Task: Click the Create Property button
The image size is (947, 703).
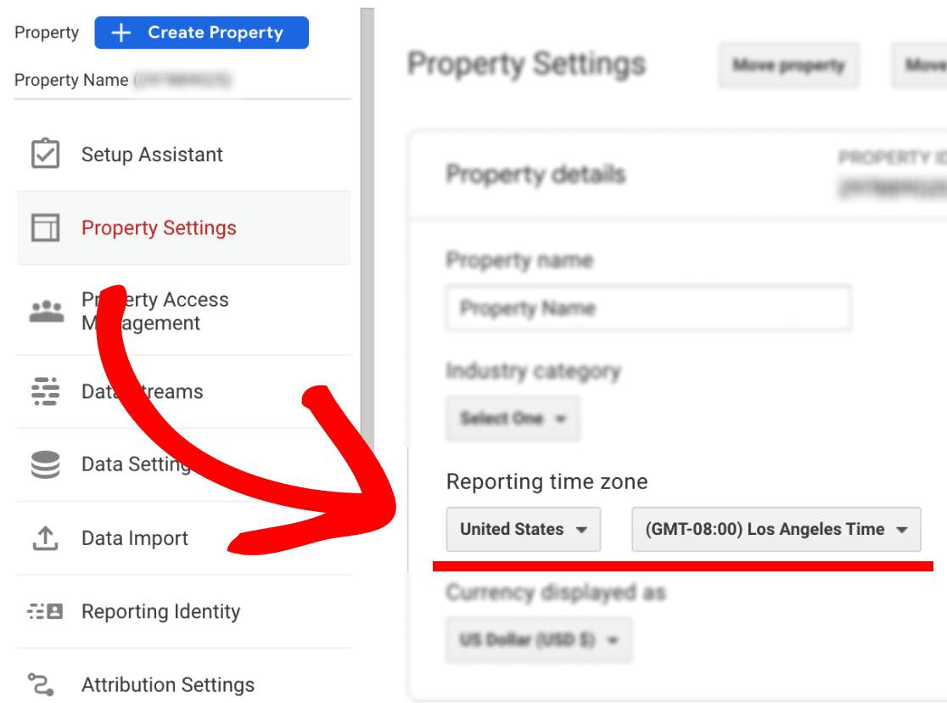Action: (201, 33)
